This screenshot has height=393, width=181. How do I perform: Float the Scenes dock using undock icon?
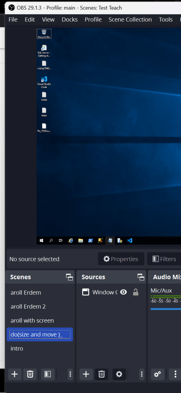69,277
